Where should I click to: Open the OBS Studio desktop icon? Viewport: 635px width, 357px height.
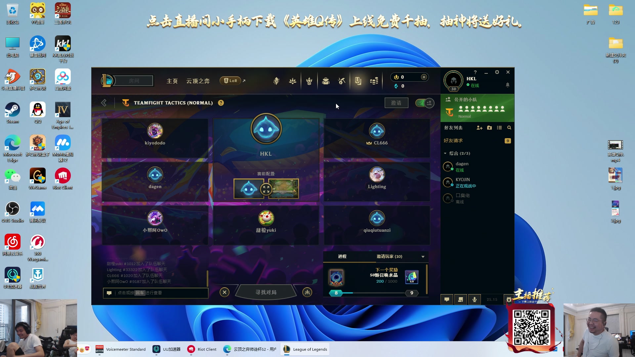13,212
